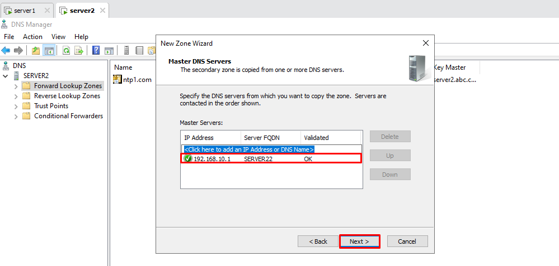Switch to the server2 tab

tap(82, 10)
